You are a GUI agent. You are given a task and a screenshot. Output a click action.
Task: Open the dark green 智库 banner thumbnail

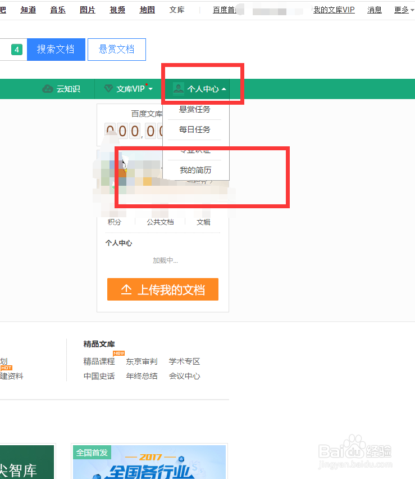click(x=27, y=462)
